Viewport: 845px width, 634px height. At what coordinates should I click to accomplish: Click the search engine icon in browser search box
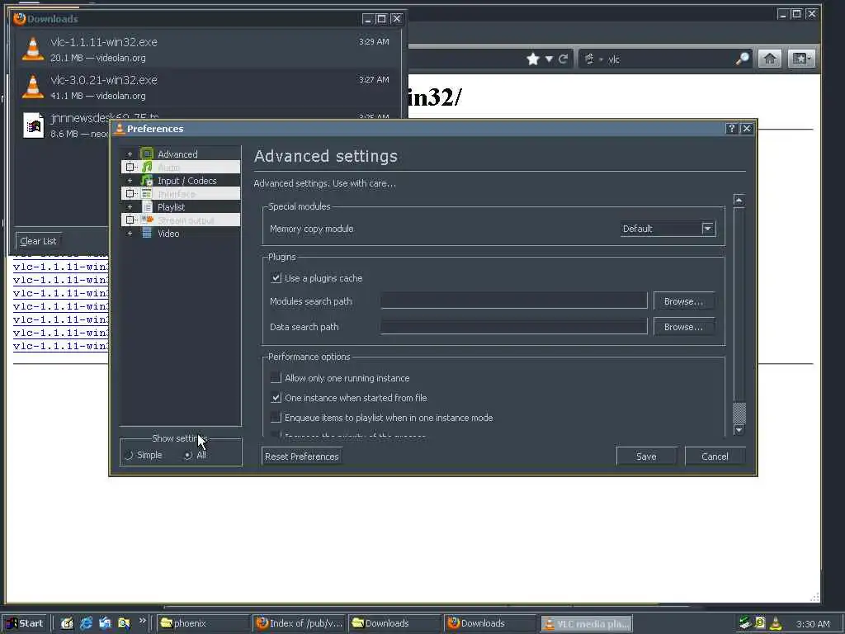[x=589, y=59]
